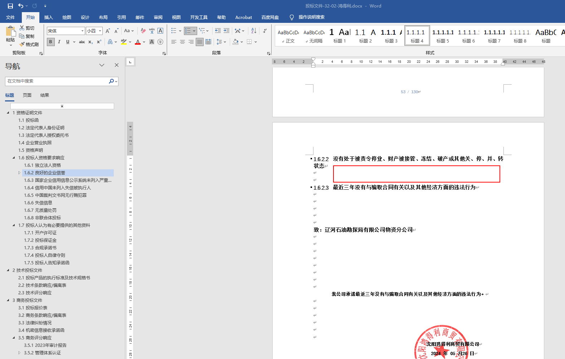Cut selection with the 剪切 scissors button
Screen dimensions: 565x359
tap(27, 28)
